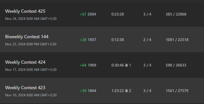
Task: Click finish time 0:30:46 for Contest 424
Action: click(118, 65)
